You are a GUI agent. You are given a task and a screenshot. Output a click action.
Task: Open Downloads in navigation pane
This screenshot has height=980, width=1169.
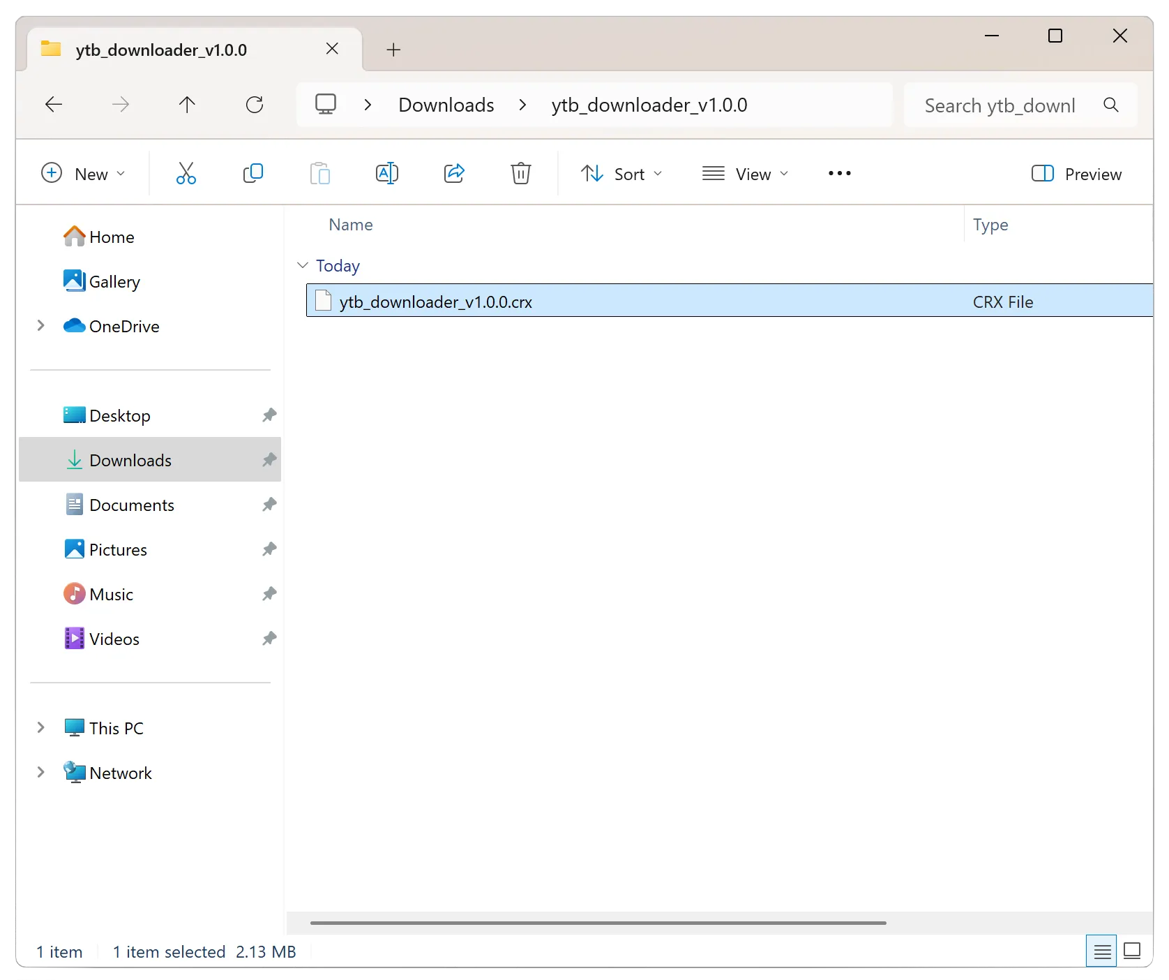pos(150,460)
